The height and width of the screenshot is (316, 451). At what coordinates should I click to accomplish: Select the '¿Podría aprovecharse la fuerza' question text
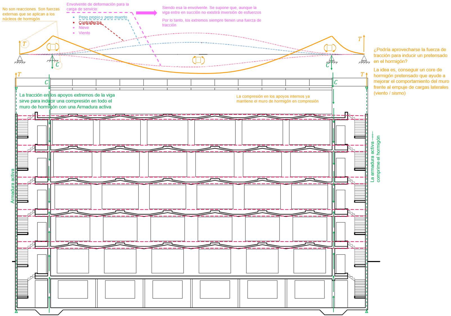click(x=410, y=55)
